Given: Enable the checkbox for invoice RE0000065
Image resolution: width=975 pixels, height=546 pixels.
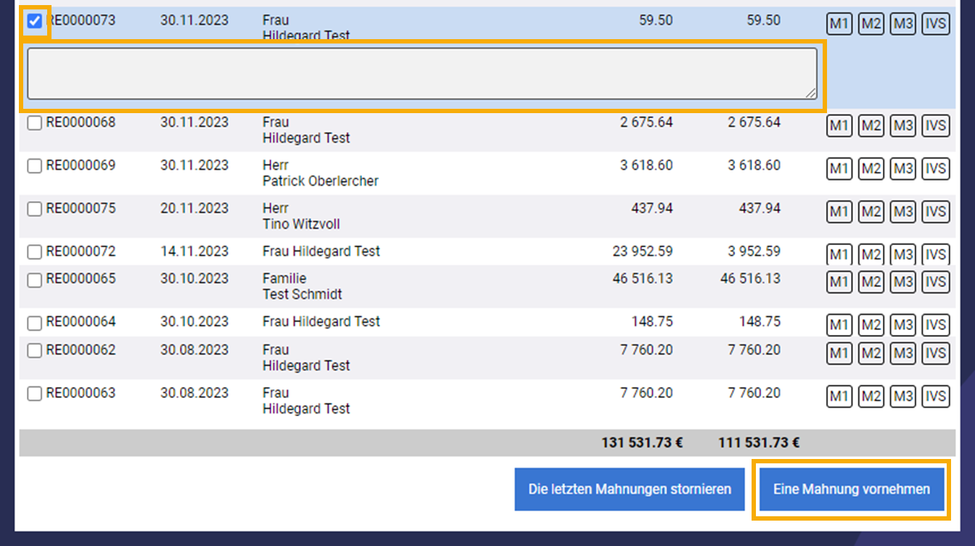Looking at the screenshot, I should [x=34, y=280].
